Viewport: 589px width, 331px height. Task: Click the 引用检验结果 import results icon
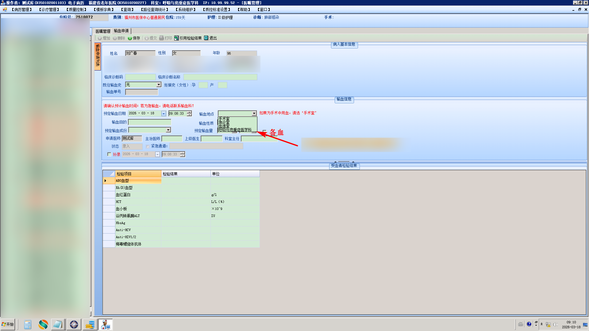pos(176,38)
